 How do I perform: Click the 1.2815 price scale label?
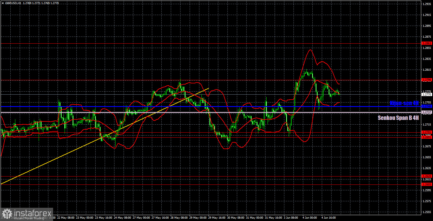[x=427, y=70]
